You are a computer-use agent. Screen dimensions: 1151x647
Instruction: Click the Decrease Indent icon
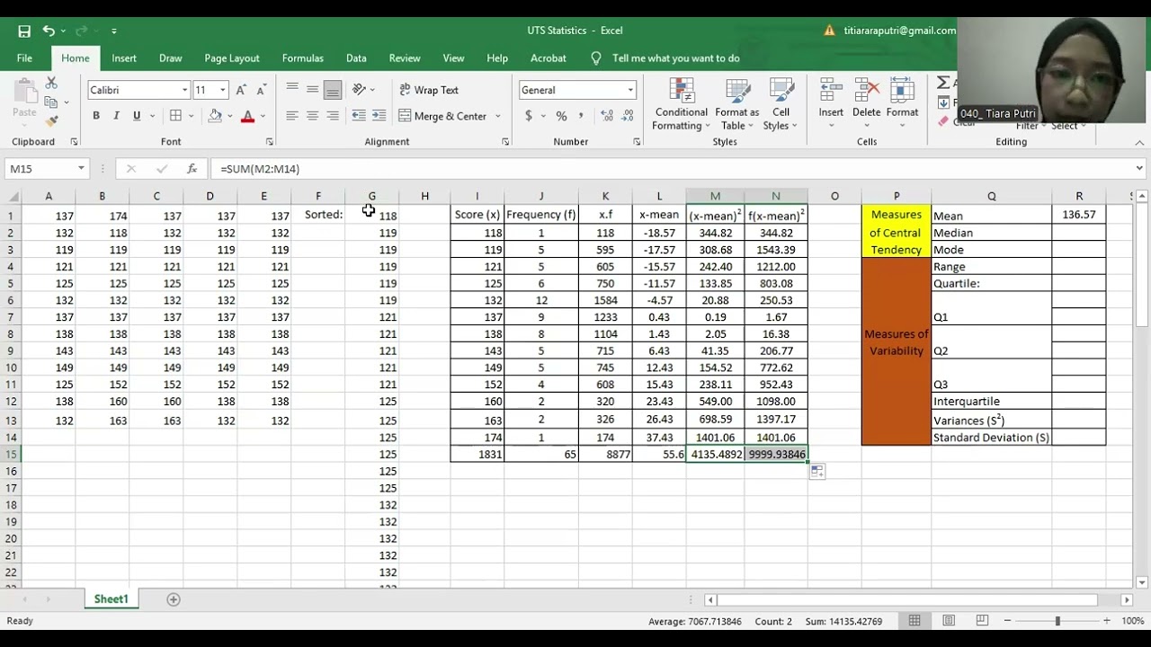(359, 116)
